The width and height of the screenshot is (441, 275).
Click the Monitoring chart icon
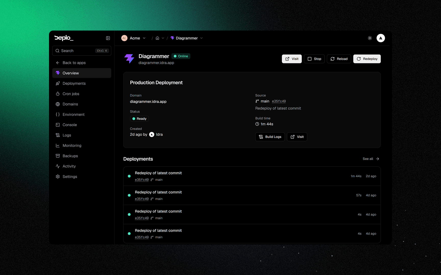(x=58, y=146)
